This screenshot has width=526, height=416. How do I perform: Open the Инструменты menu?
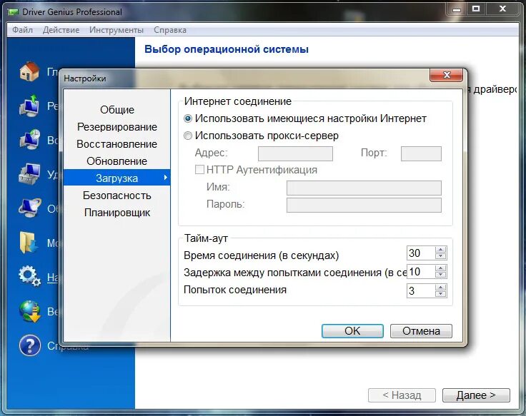[x=116, y=30]
